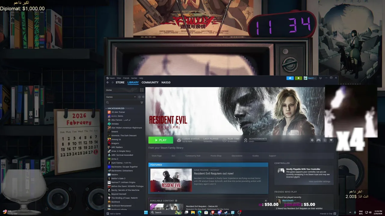Open the Community Hub link
Image resolution: width=385 pixels, height=216 pixels.
click(x=193, y=156)
